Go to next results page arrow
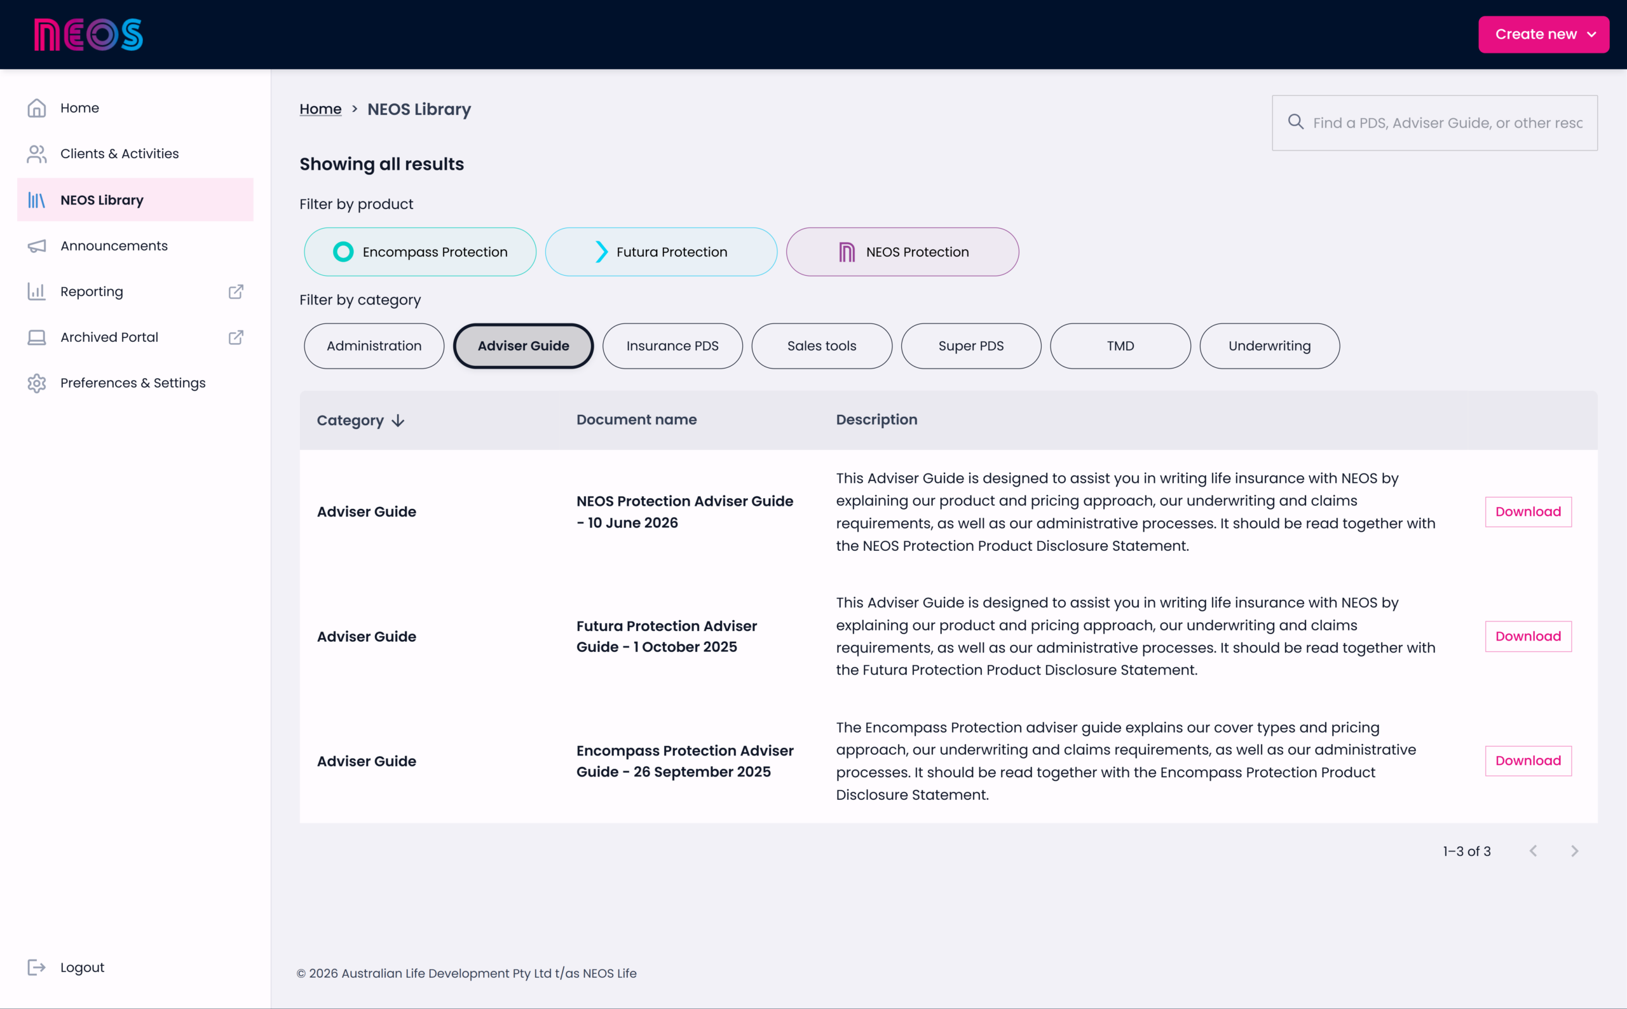The height and width of the screenshot is (1009, 1627). tap(1574, 851)
